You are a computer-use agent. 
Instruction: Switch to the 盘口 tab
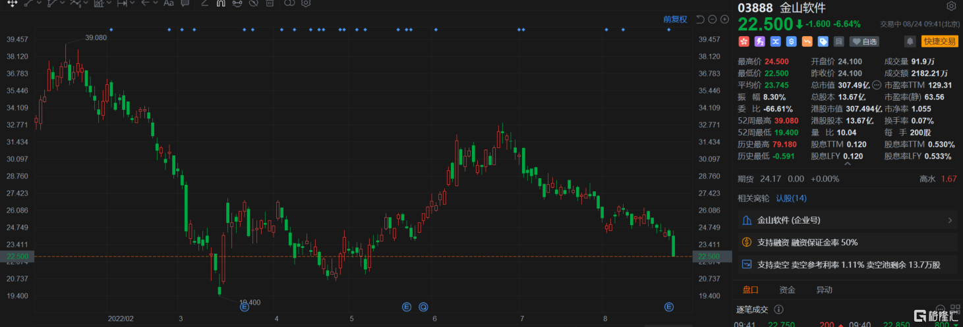(x=751, y=289)
